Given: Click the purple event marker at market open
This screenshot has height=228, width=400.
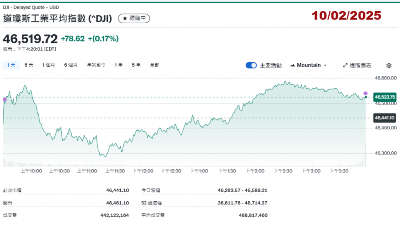Looking at the screenshot, I should 5,99.
